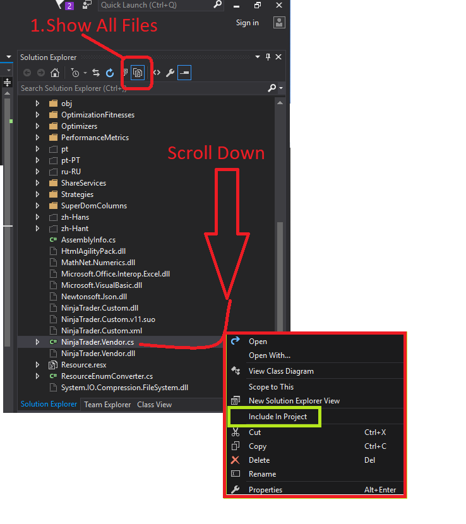Click the Quick Launch magnifier icon
This screenshot has width=466, height=524.
[x=217, y=4]
